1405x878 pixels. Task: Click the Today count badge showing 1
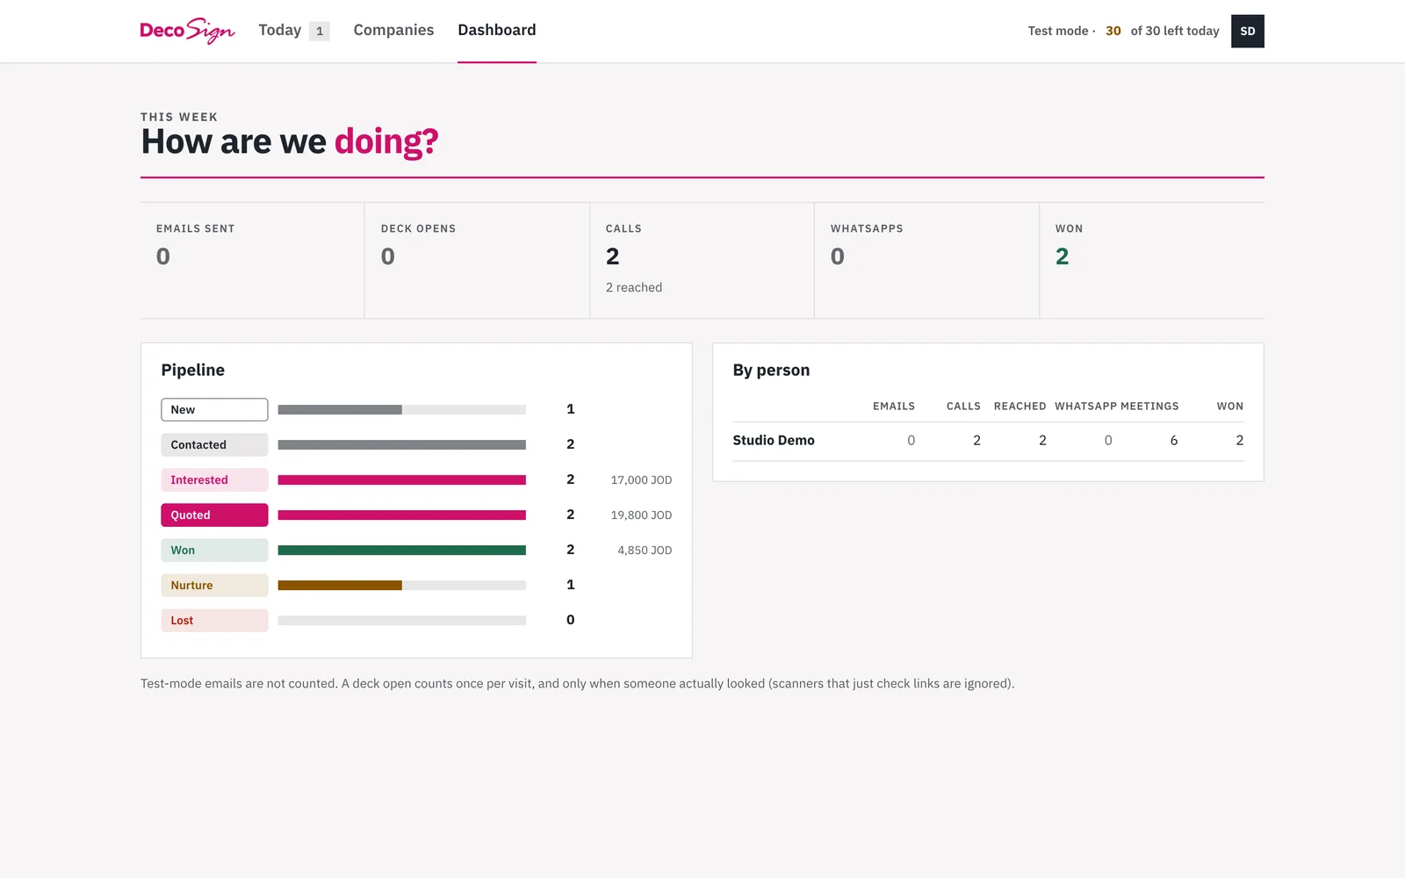point(320,31)
